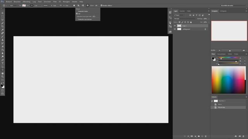
Task: Open path operations in options bar
Action: click(74, 5)
